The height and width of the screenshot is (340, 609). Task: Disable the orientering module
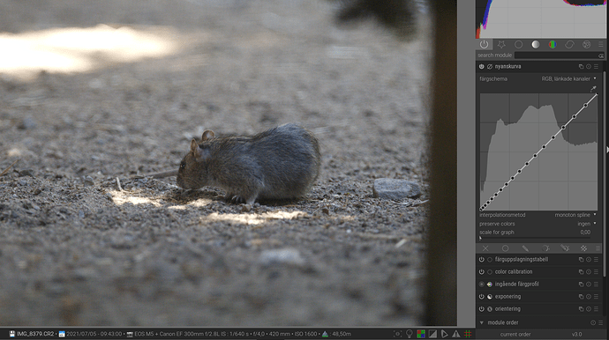tap(482, 309)
